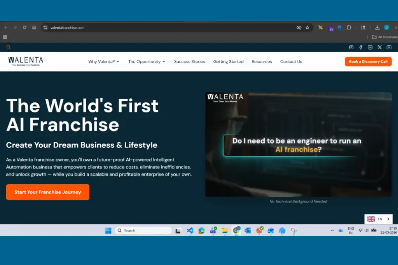Click Book a Discovery Call button
The image size is (398, 265).
pos(368,62)
